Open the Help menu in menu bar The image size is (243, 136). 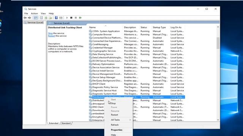(51, 14)
